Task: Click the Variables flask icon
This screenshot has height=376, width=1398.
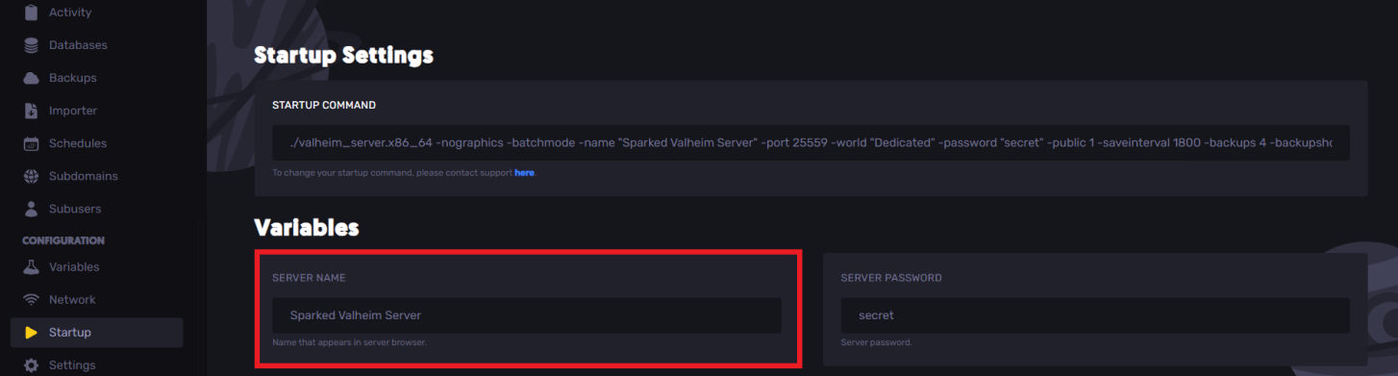Action: pyautogui.click(x=31, y=266)
